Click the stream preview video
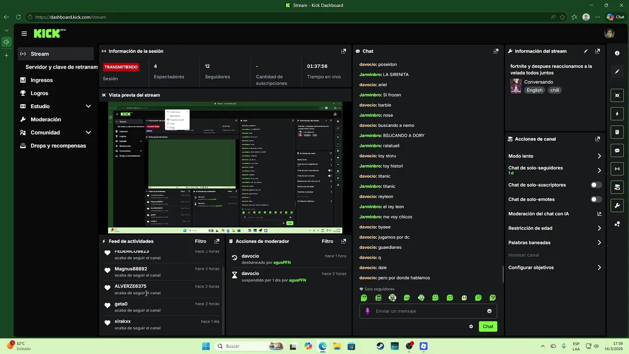 [x=225, y=168]
